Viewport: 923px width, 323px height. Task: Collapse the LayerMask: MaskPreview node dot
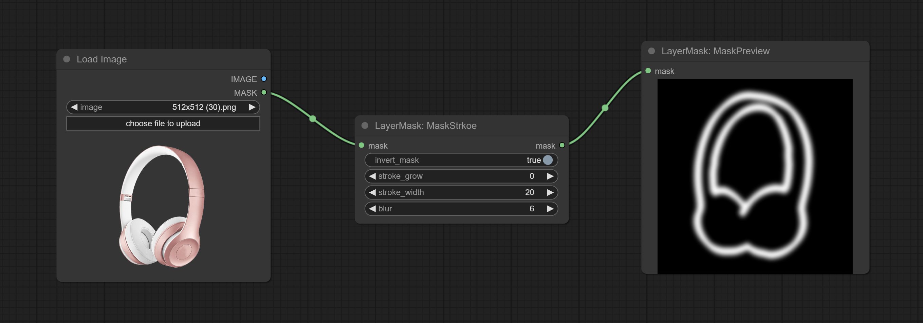(x=651, y=51)
